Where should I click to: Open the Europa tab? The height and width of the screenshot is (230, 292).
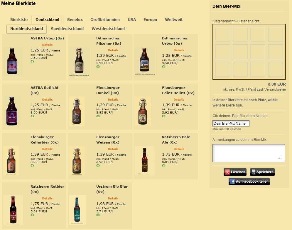(150, 20)
